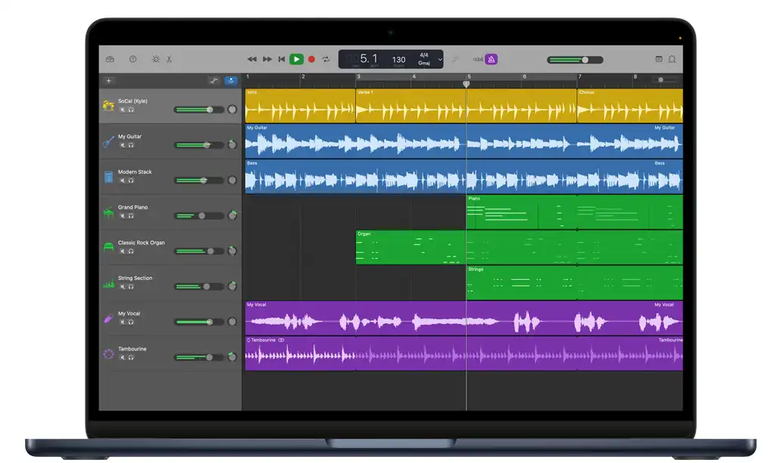The width and height of the screenshot is (768, 463).
Task: Open the Editors scissors icon
Action: (169, 59)
